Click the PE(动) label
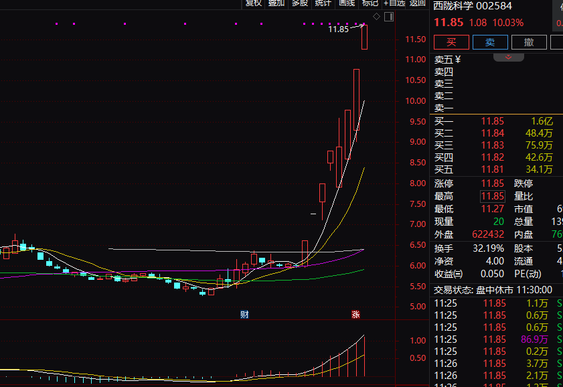Screen dimensions: 563x387 click(x=528, y=274)
